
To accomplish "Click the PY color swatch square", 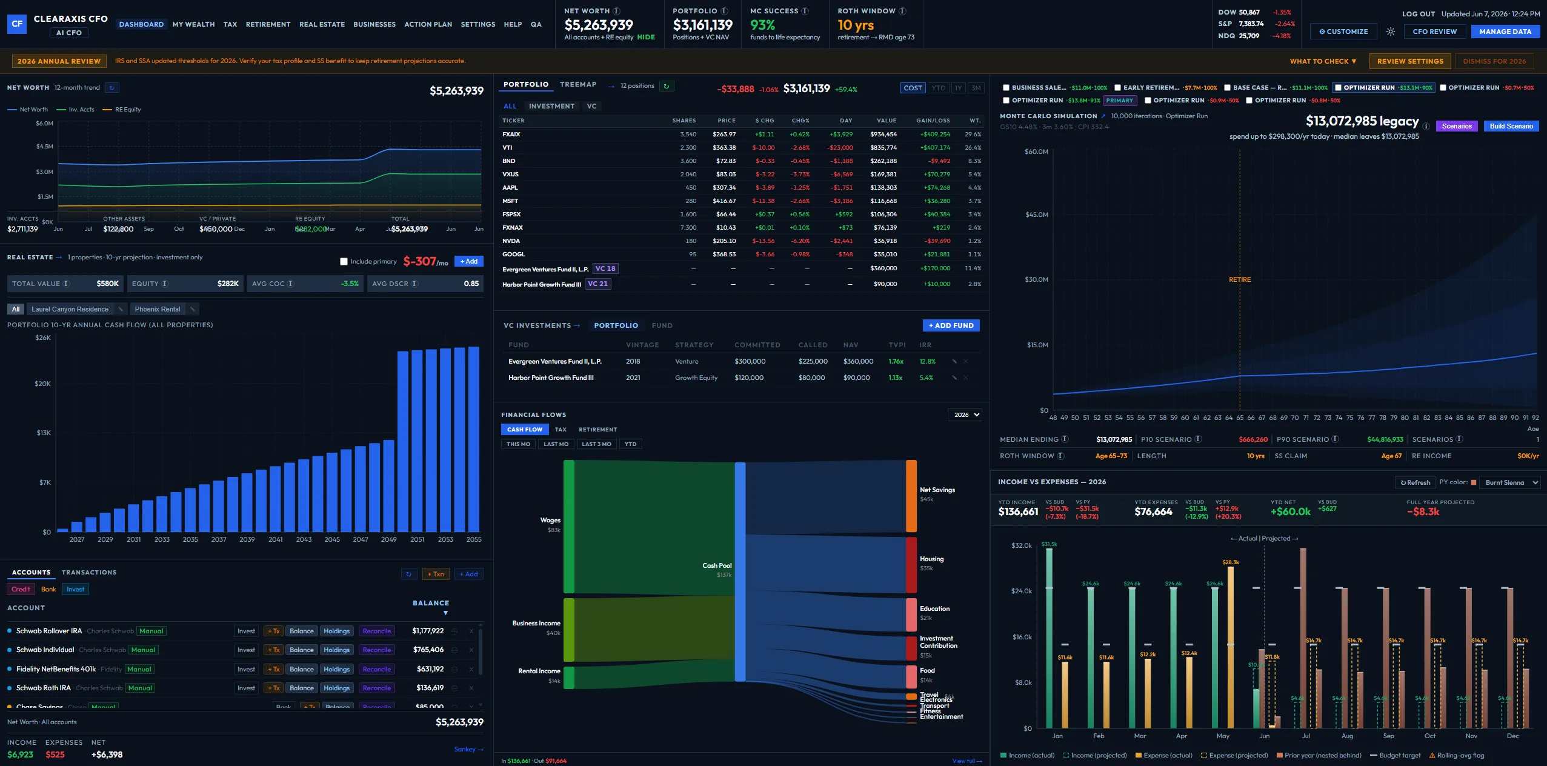I will pos(1474,482).
